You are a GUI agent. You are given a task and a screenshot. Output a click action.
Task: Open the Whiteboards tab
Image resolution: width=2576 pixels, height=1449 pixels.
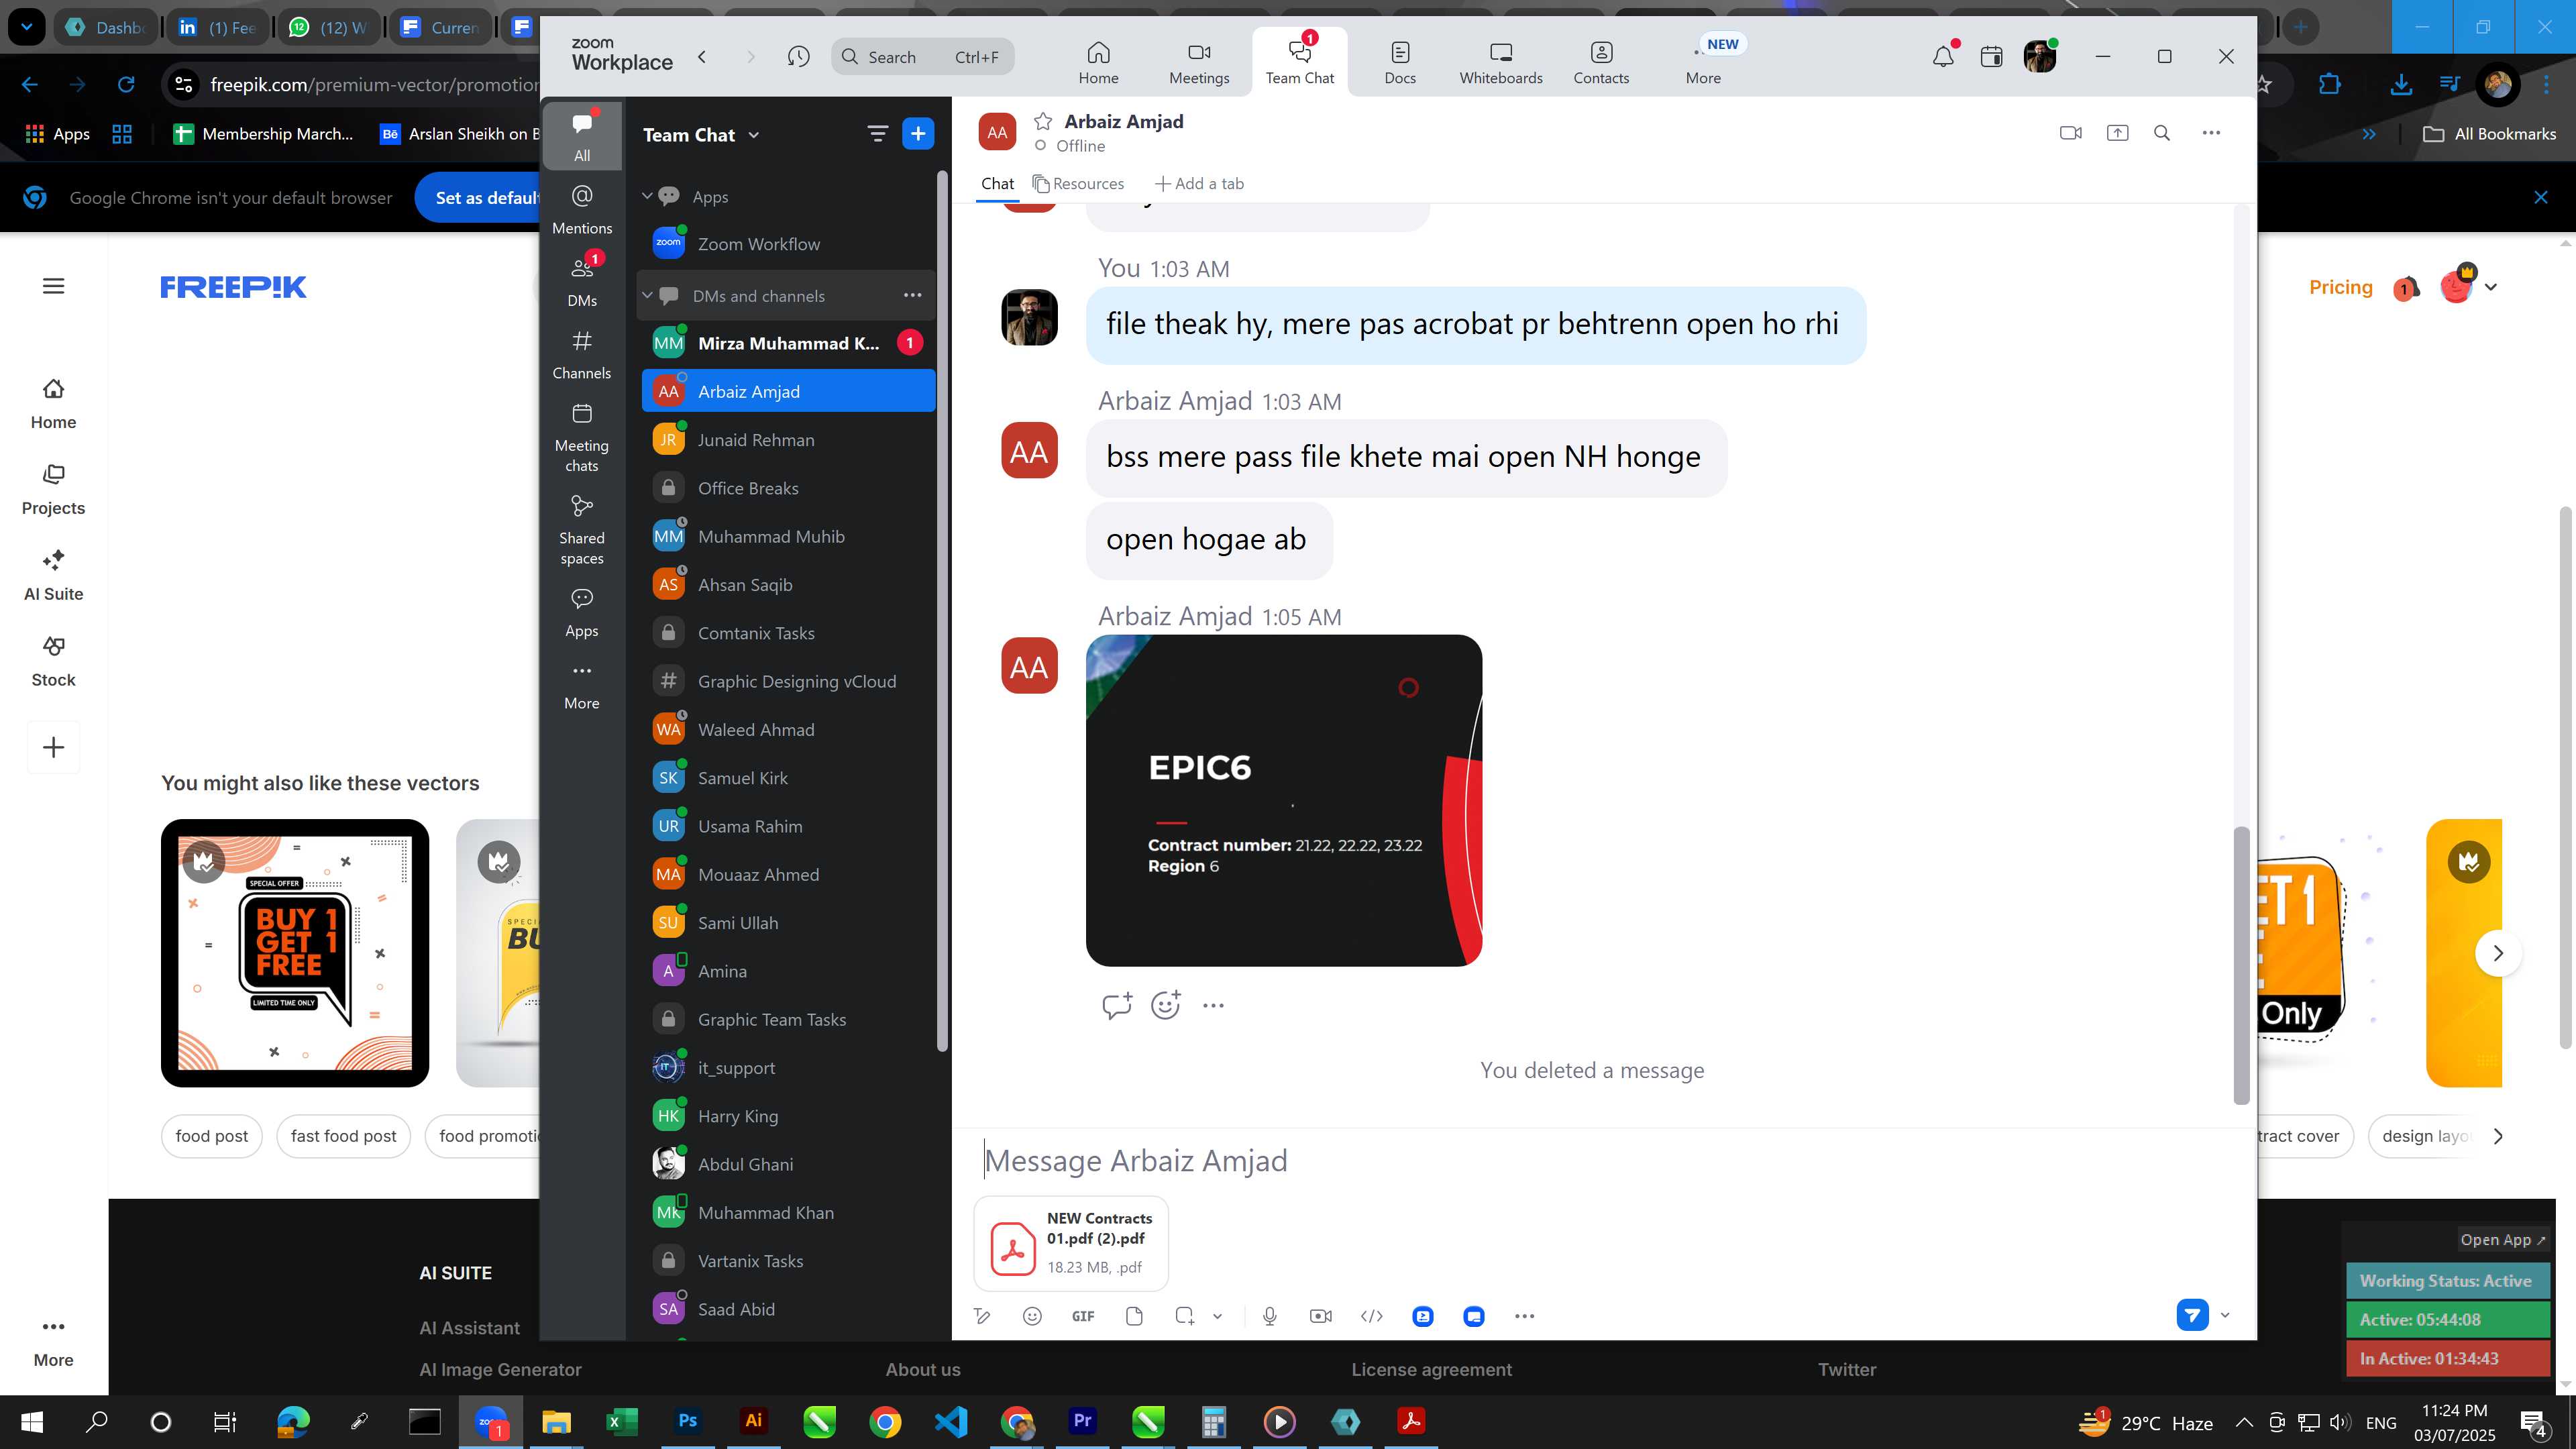click(x=1500, y=62)
